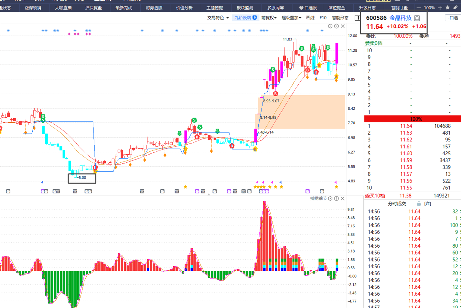This screenshot has height=308, width=461.
Task: Click the 100% red bid ratio bar
Action: coord(413,119)
